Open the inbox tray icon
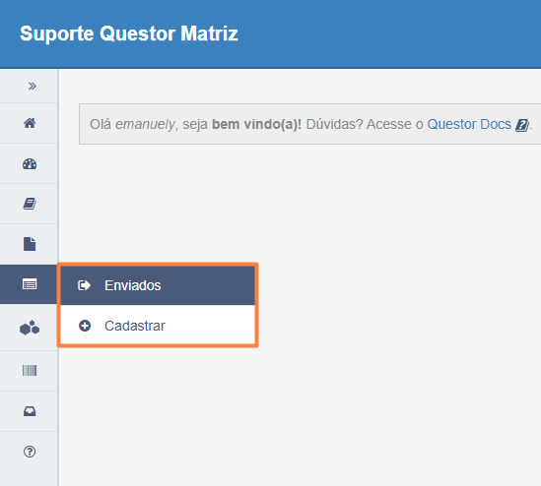 [x=30, y=411]
